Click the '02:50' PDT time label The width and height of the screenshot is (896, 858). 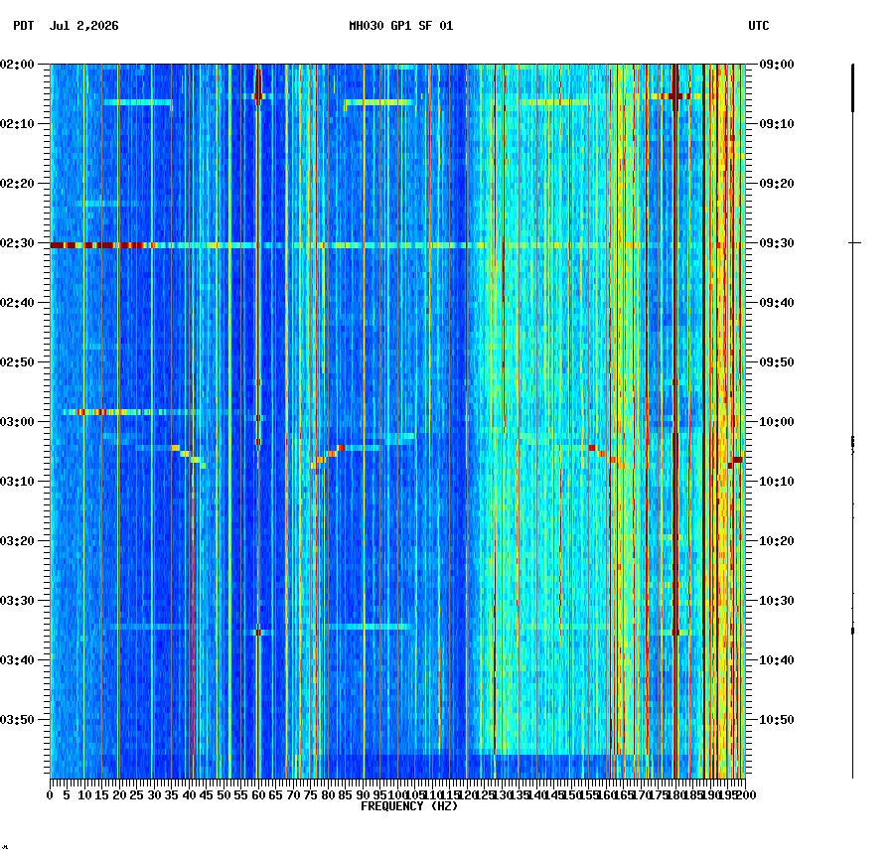17,362
